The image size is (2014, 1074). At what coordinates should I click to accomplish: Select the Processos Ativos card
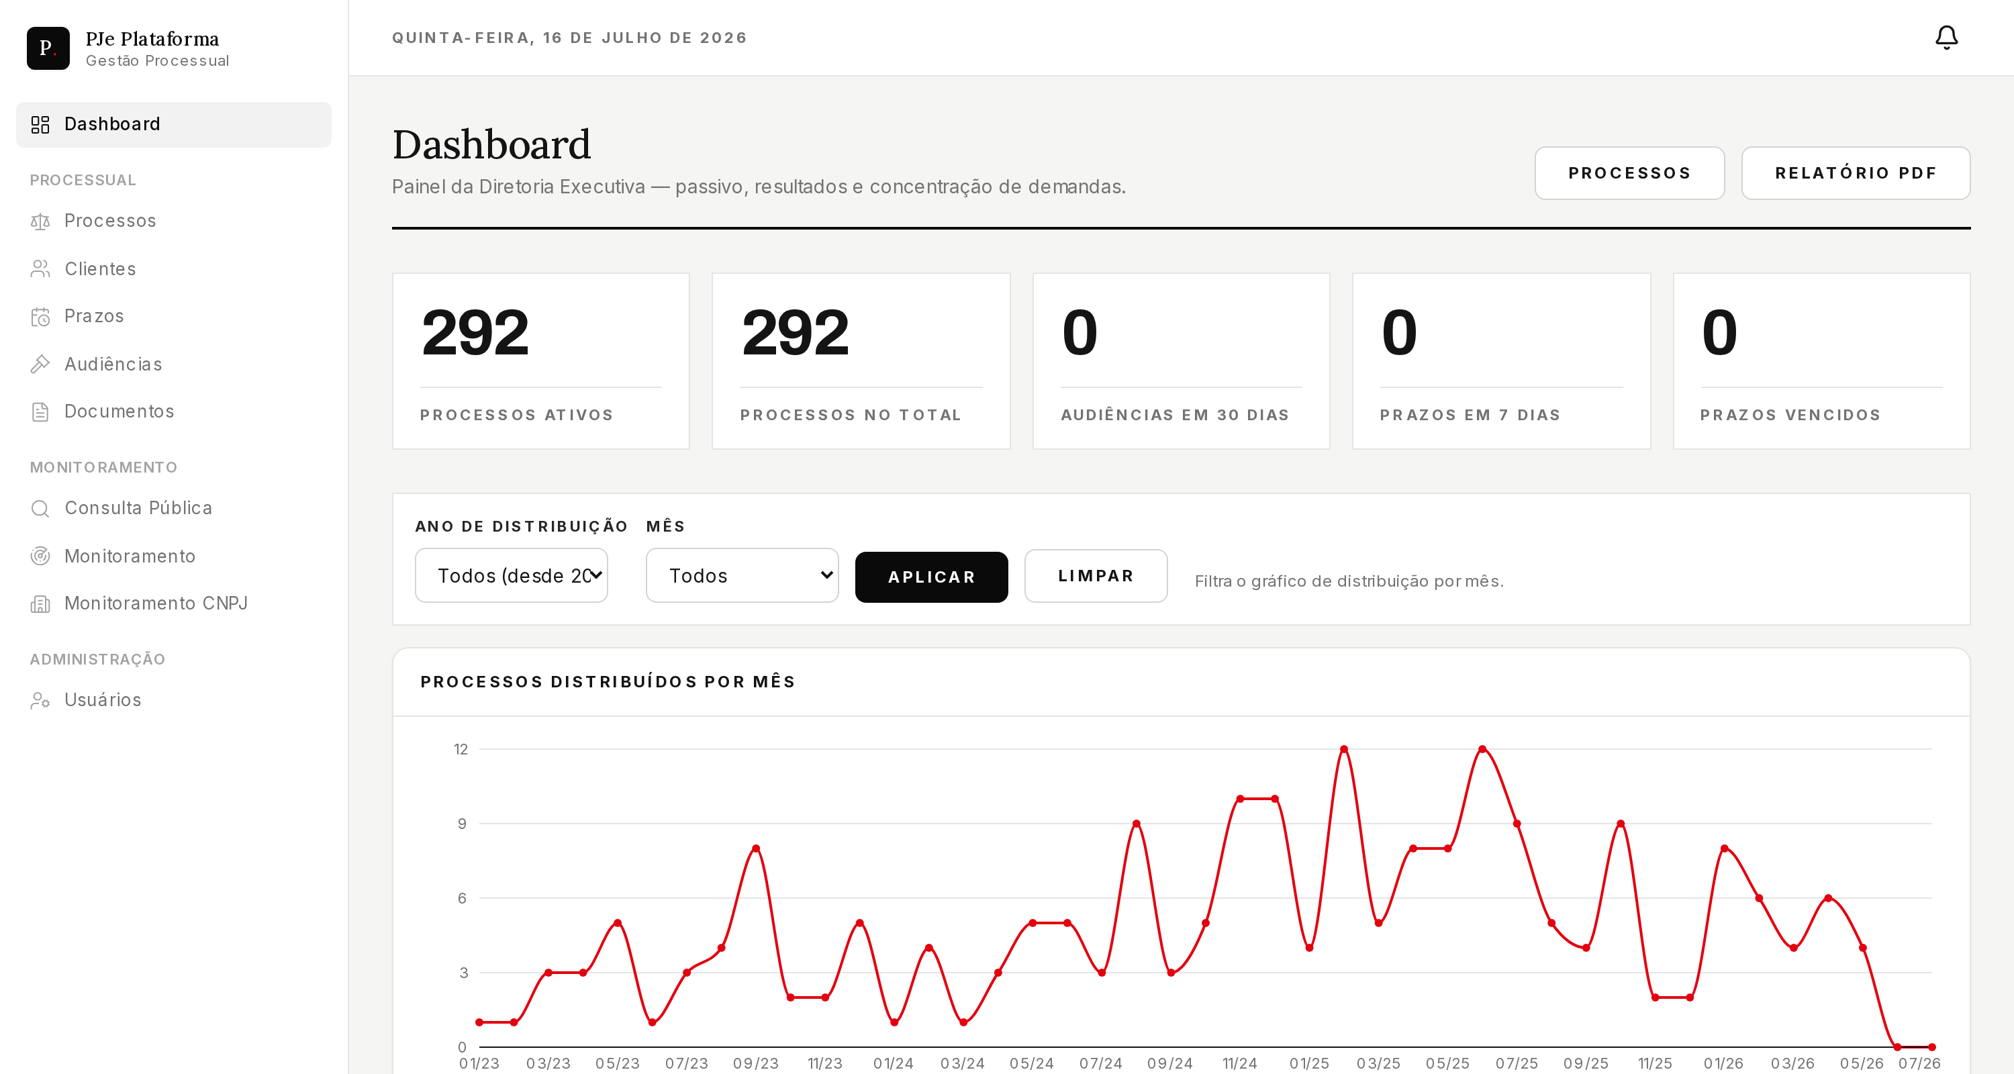[541, 361]
